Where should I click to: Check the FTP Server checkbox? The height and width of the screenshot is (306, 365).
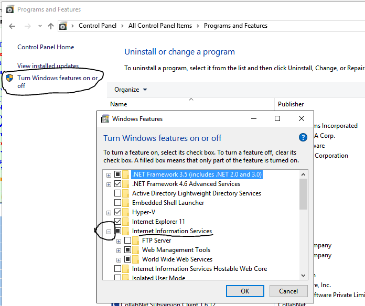(x=128, y=241)
